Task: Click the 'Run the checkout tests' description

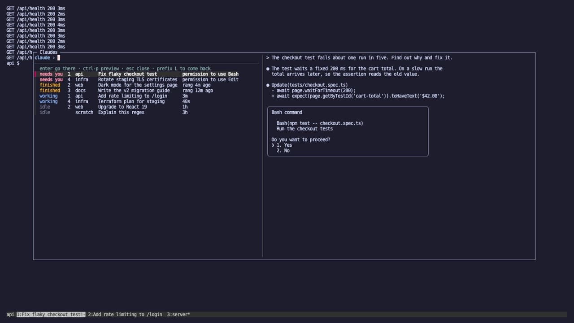Action: [304, 129]
